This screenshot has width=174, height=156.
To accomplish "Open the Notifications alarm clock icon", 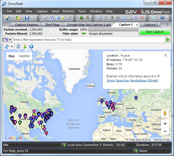I will coord(69,18).
